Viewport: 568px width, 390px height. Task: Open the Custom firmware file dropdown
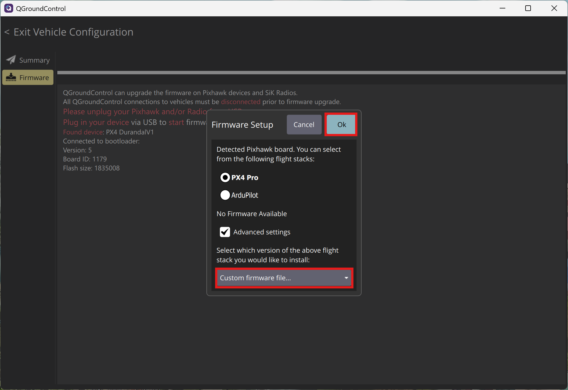tap(281, 278)
